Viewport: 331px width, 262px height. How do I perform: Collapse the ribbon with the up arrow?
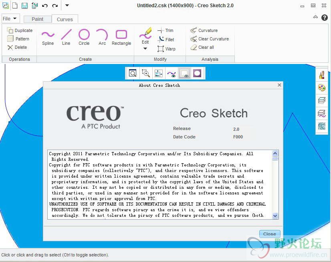(x=315, y=17)
